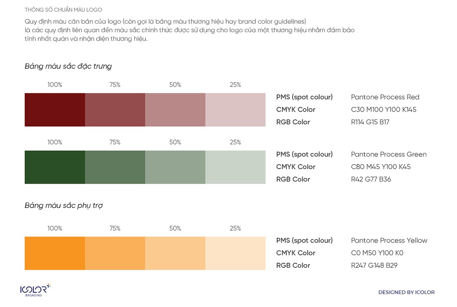Select the 100% orange swatch
Viewport: 457px width, 307px height.
pyautogui.click(x=55, y=253)
